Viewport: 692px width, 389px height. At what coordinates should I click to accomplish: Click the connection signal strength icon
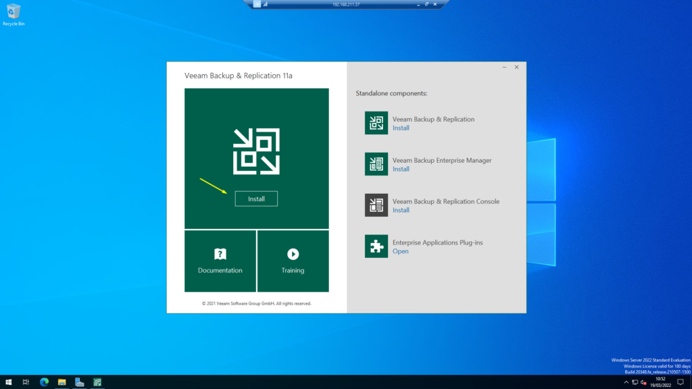(x=265, y=4)
